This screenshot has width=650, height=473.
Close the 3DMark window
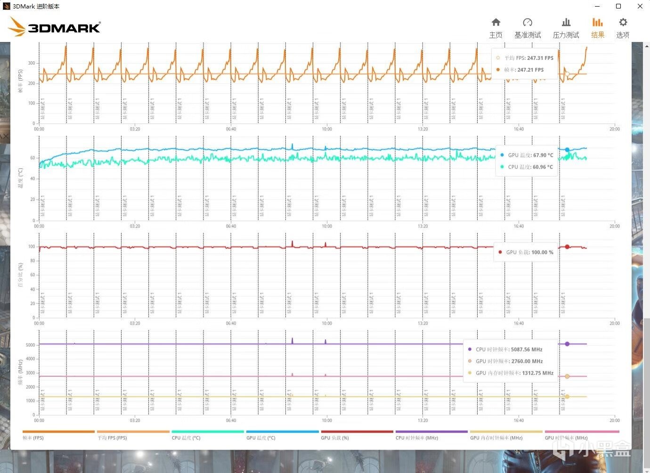click(x=640, y=6)
